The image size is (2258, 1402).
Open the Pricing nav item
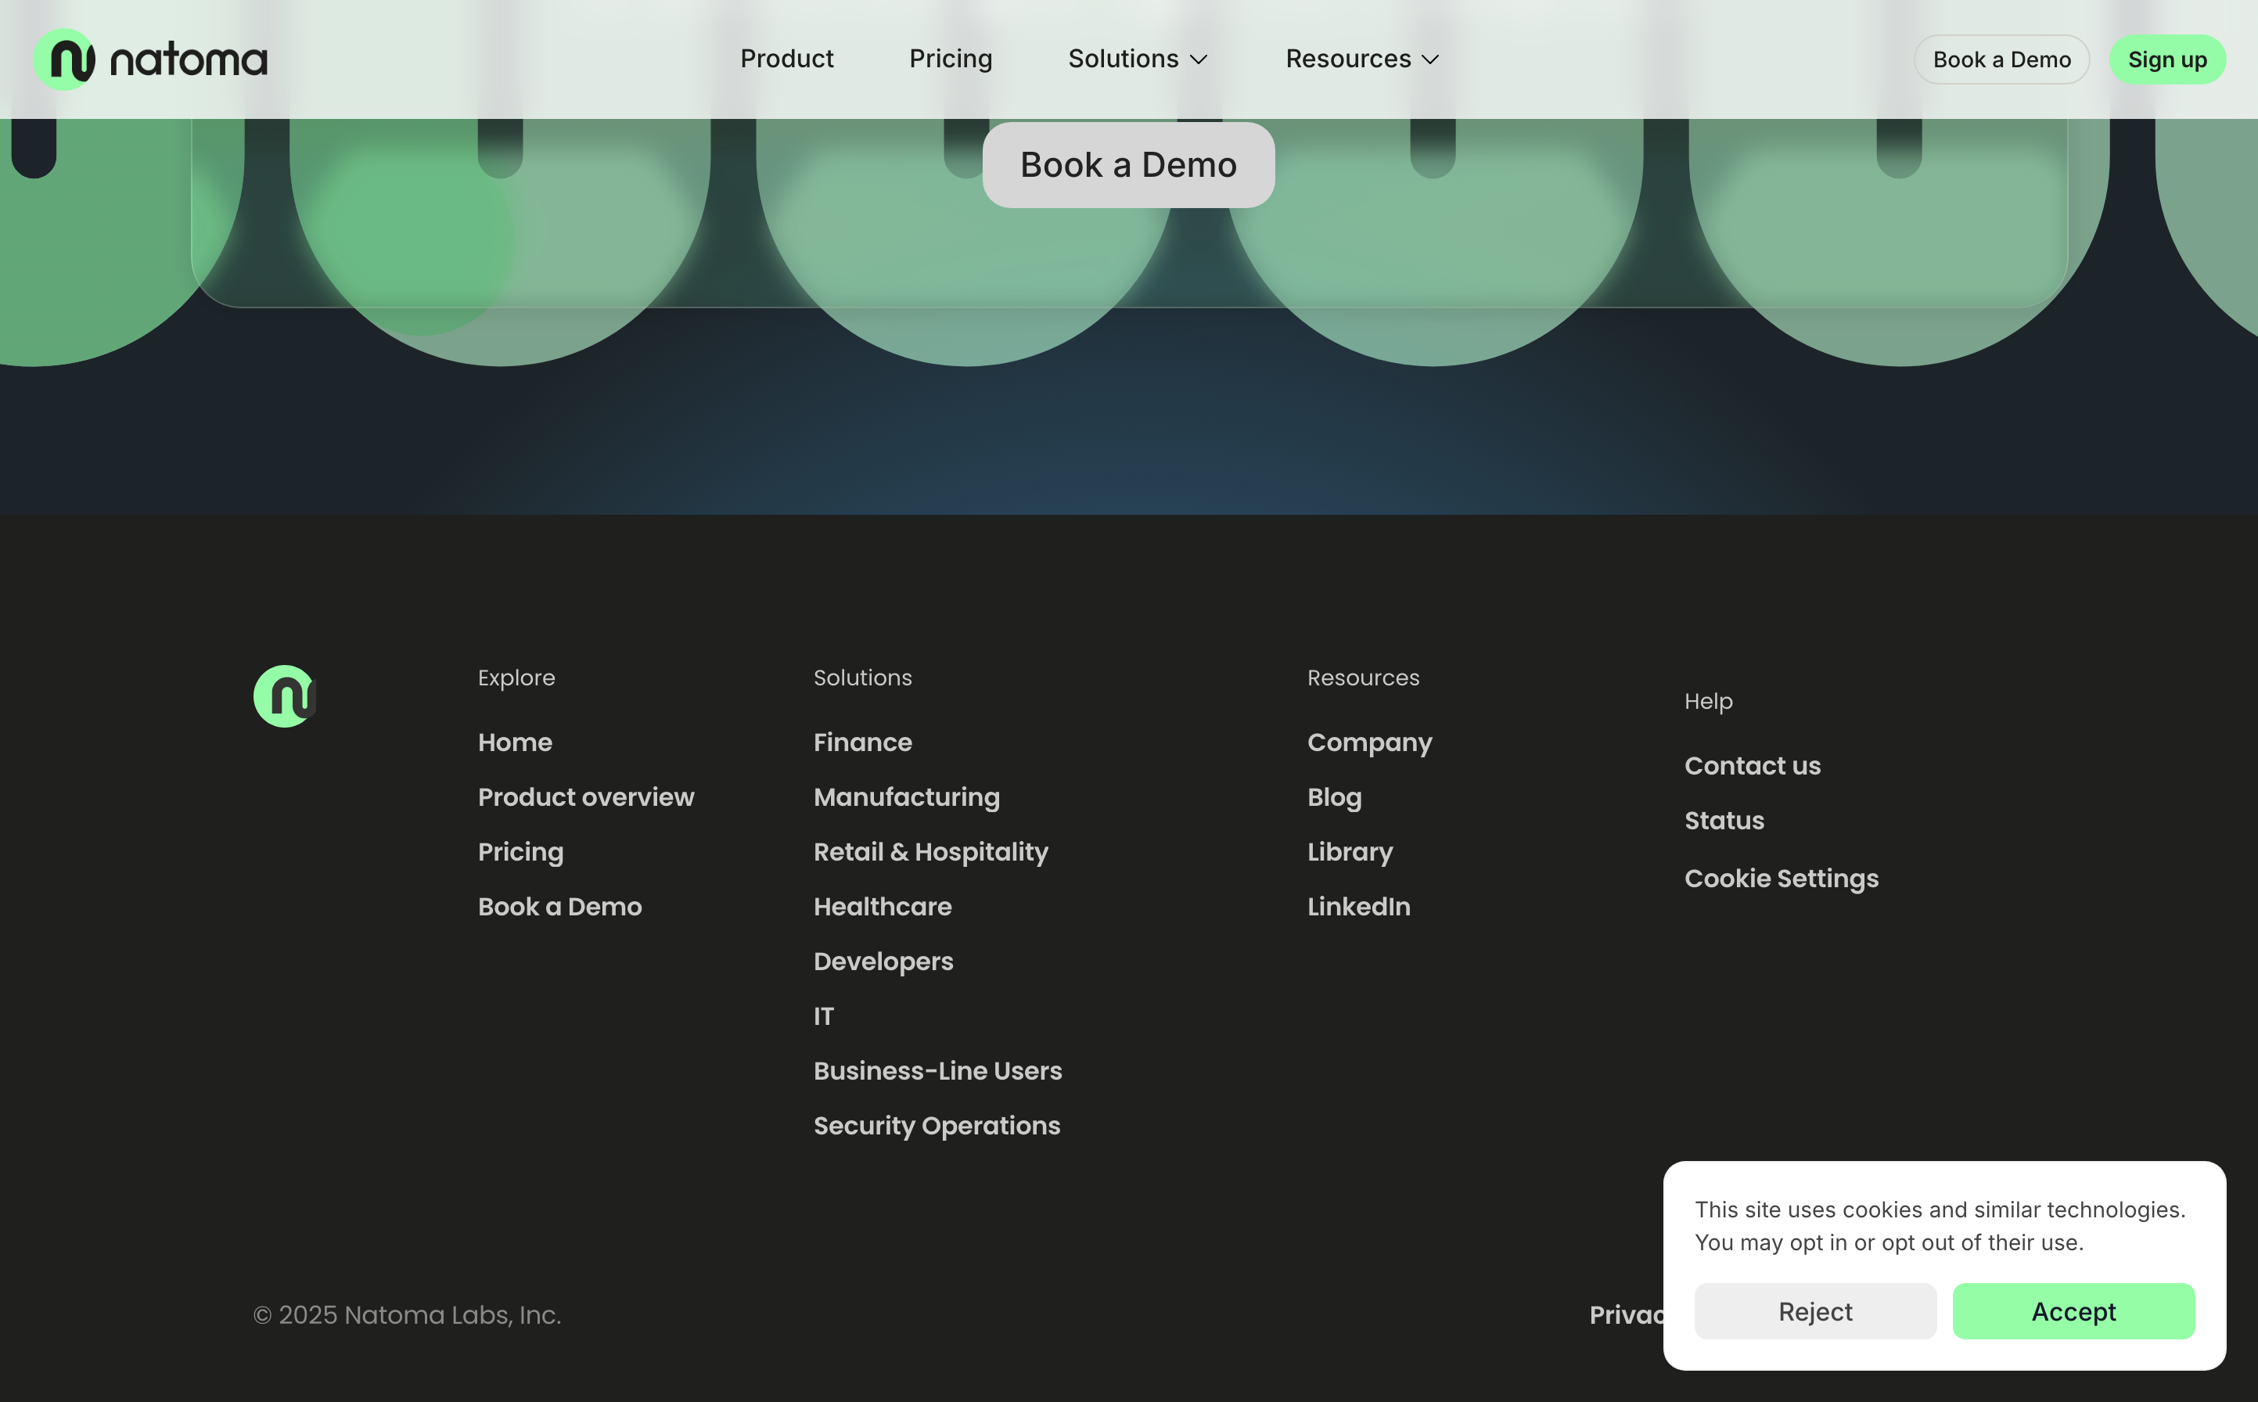pos(951,59)
